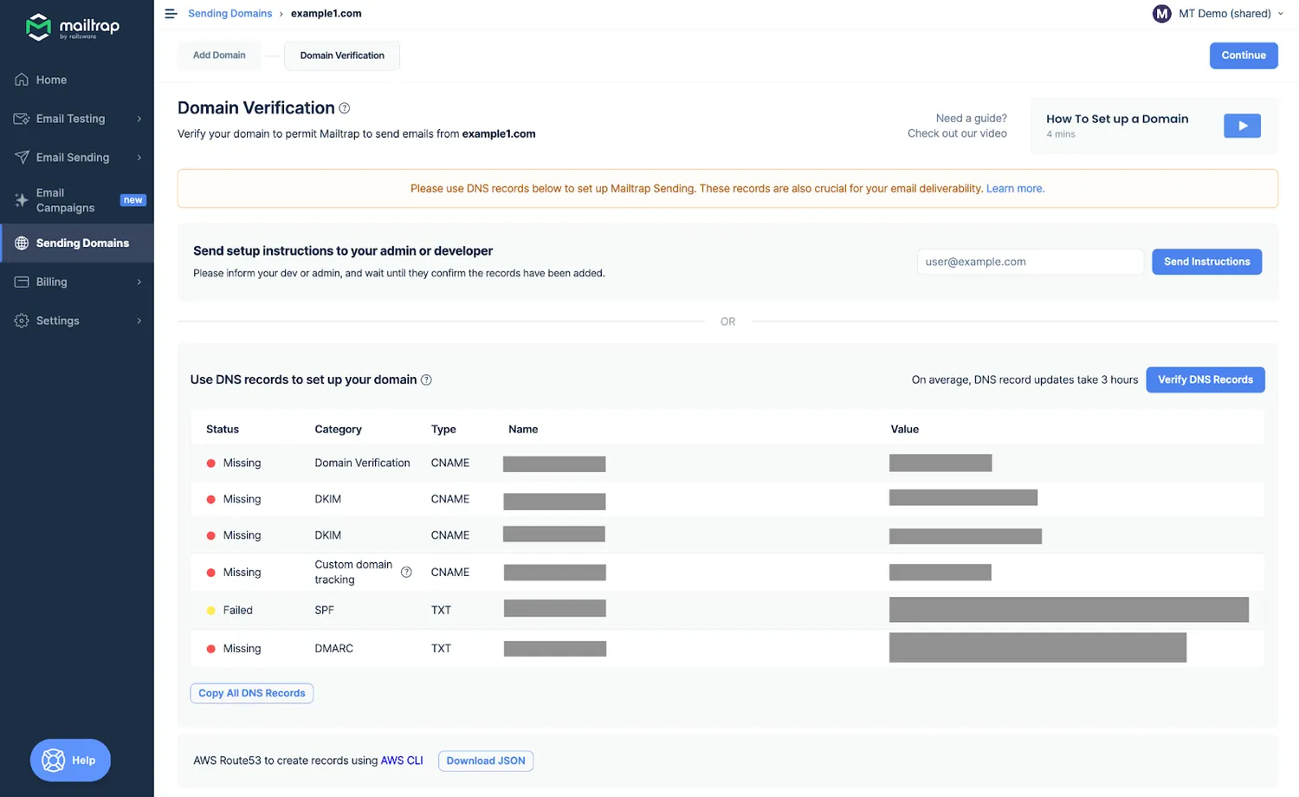Click the Status column header
Image resolution: width=1299 pixels, height=797 pixels.
click(223, 430)
